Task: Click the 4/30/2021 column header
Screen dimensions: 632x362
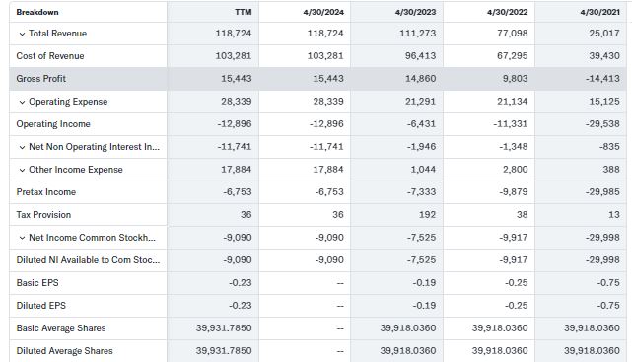Action: (x=599, y=12)
